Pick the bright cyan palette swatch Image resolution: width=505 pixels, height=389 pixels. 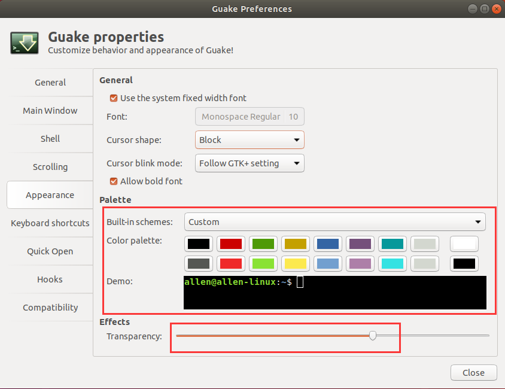point(393,263)
